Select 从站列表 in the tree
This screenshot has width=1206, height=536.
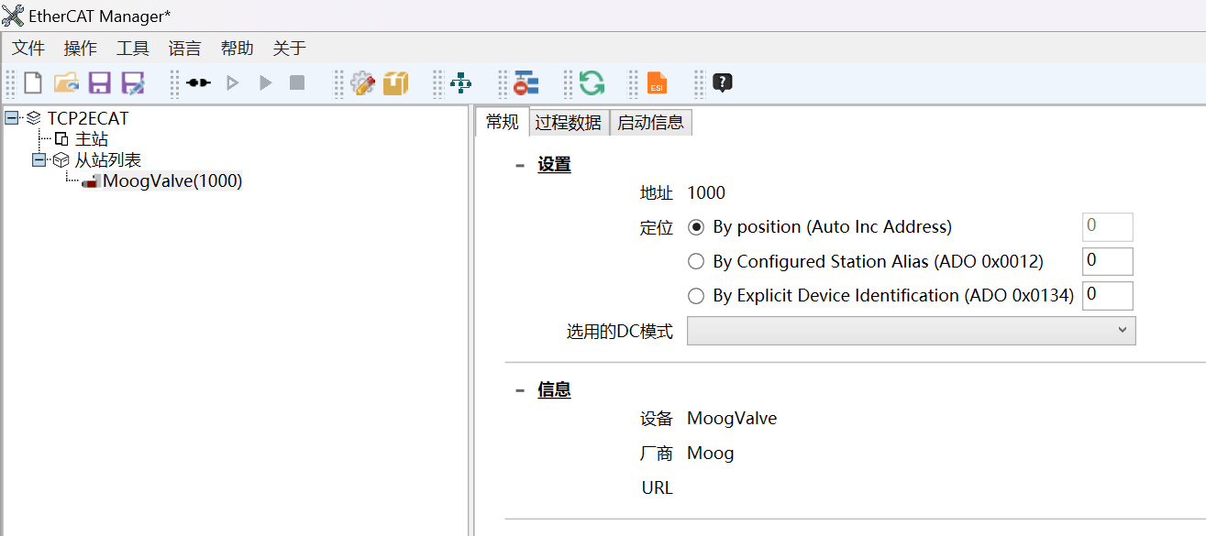click(x=108, y=160)
